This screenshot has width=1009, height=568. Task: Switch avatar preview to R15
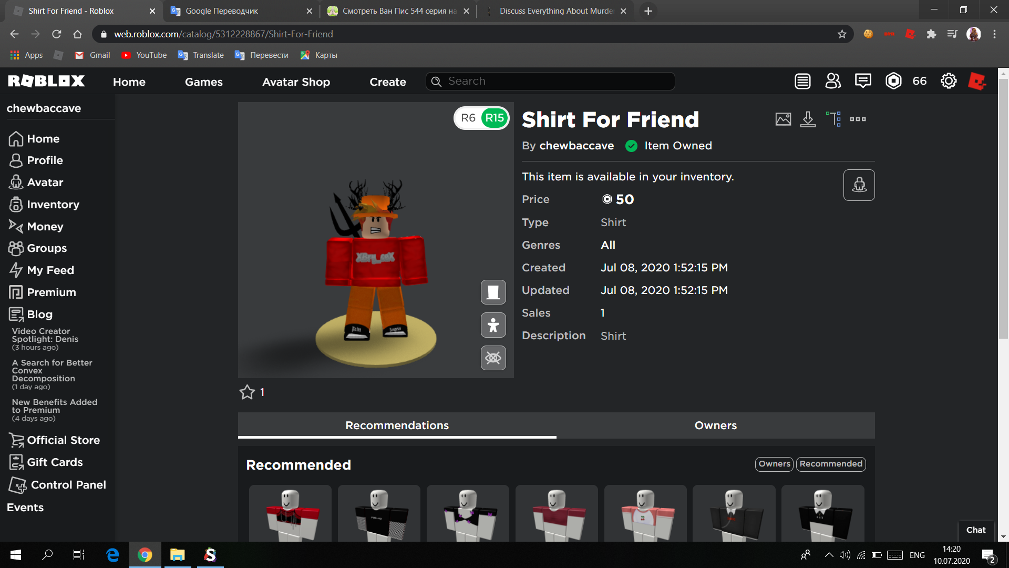494,118
